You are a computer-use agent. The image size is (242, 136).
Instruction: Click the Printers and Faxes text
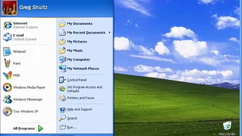[x=81, y=98]
